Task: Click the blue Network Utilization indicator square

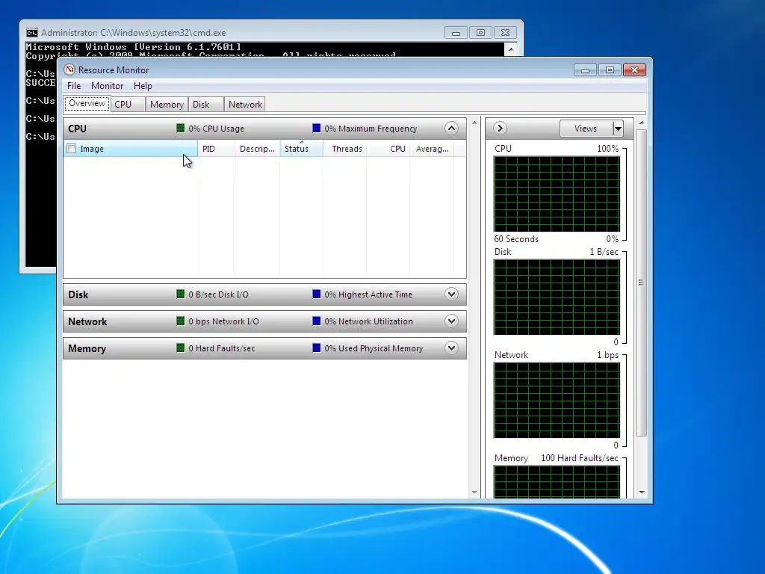Action: point(317,321)
